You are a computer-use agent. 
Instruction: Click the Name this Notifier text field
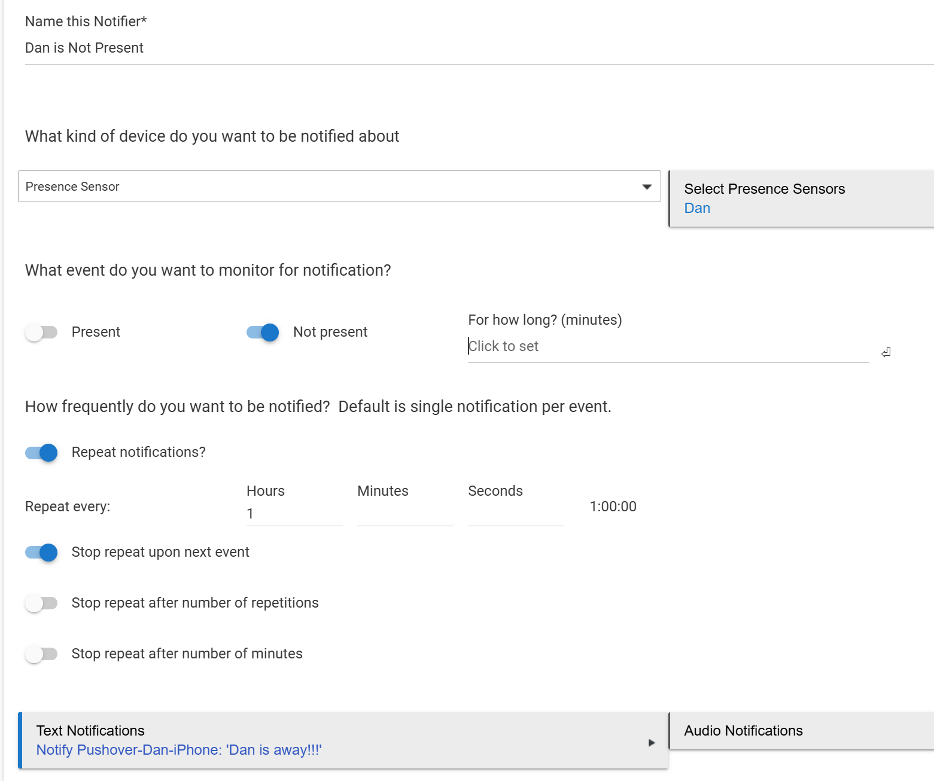479,48
